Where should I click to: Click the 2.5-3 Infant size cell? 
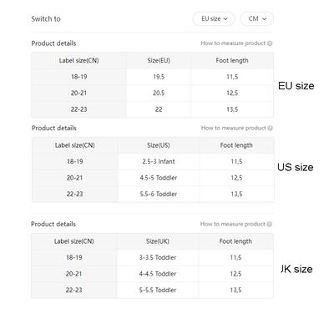pos(159,161)
